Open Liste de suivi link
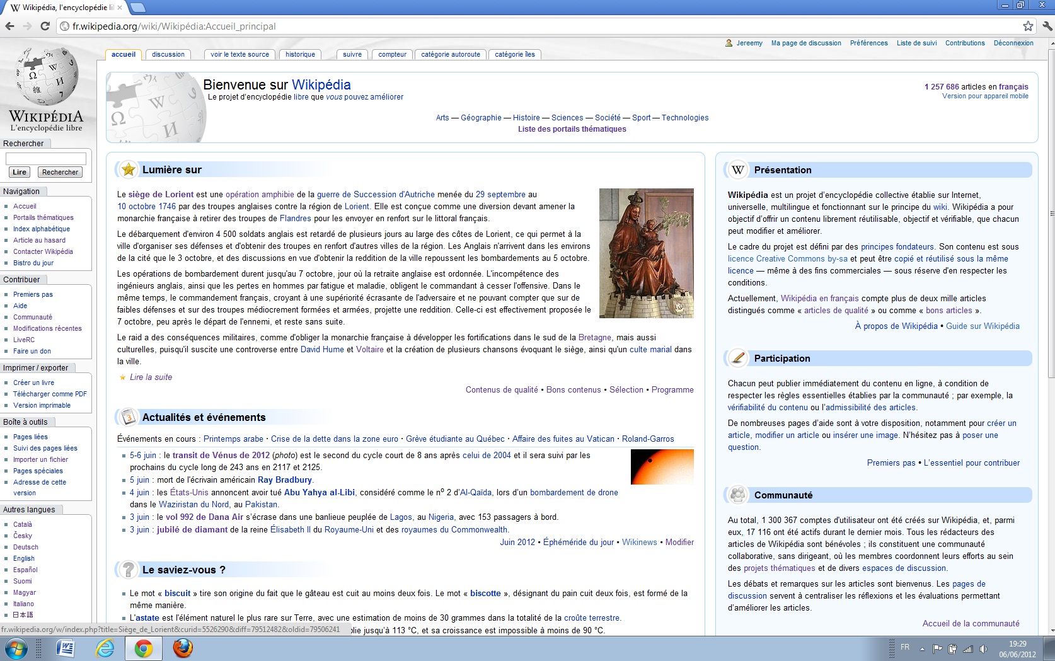Image resolution: width=1055 pixels, height=661 pixels. pos(916,43)
